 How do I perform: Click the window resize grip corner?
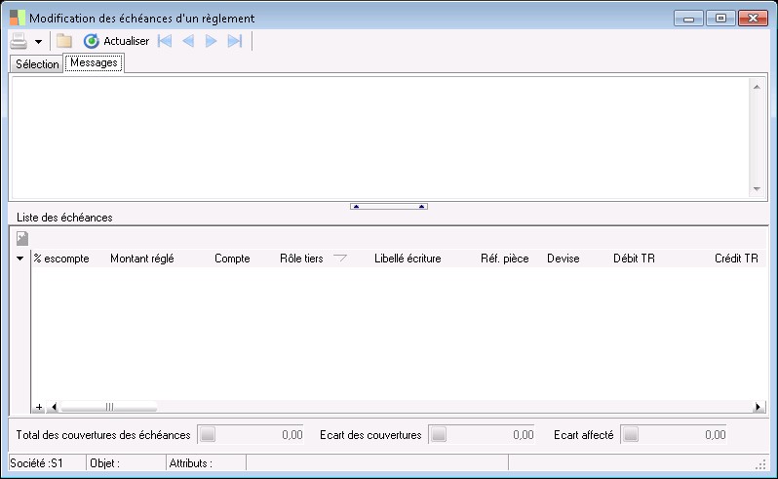(x=760, y=465)
